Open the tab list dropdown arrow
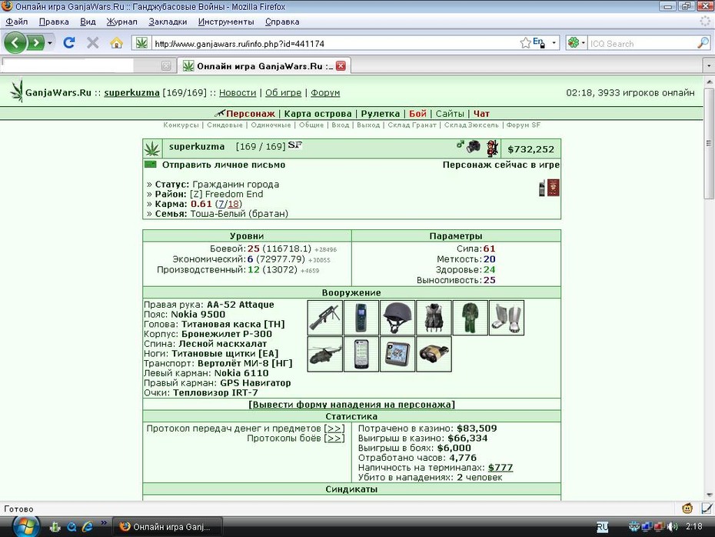The image size is (715, 537). (x=708, y=65)
